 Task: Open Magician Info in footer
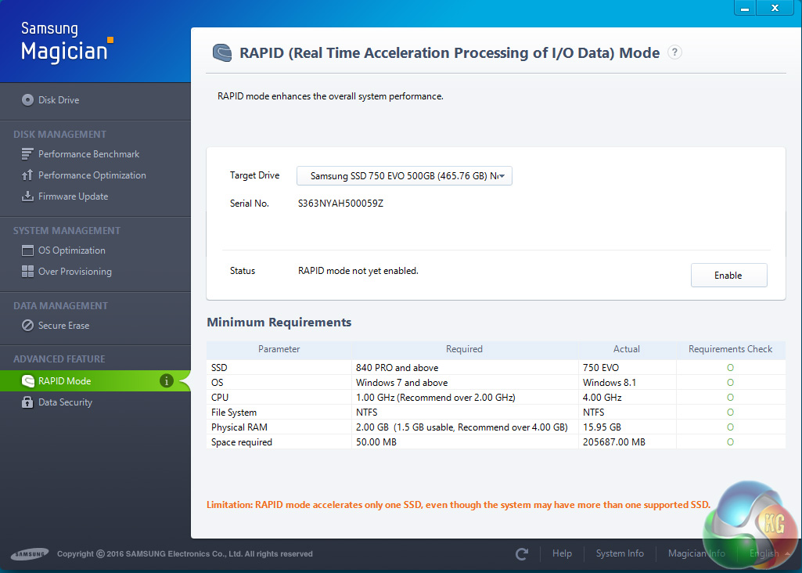click(696, 553)
